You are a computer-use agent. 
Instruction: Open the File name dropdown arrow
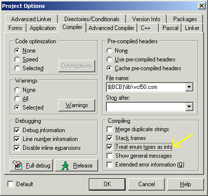(x=189, y=87)
